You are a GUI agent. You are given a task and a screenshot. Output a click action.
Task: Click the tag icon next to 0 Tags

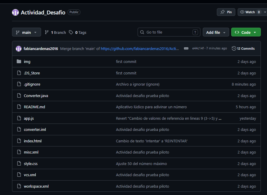(71, 32)
